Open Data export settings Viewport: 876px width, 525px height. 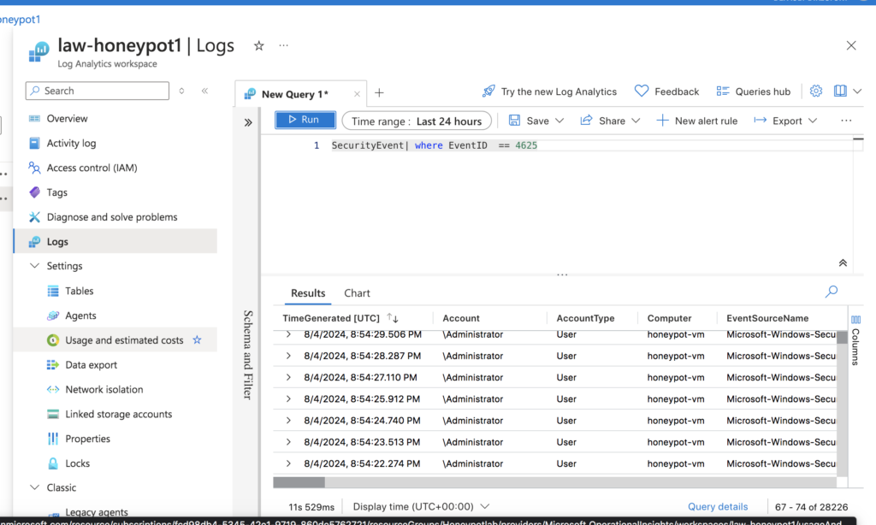tap(91, 365)
